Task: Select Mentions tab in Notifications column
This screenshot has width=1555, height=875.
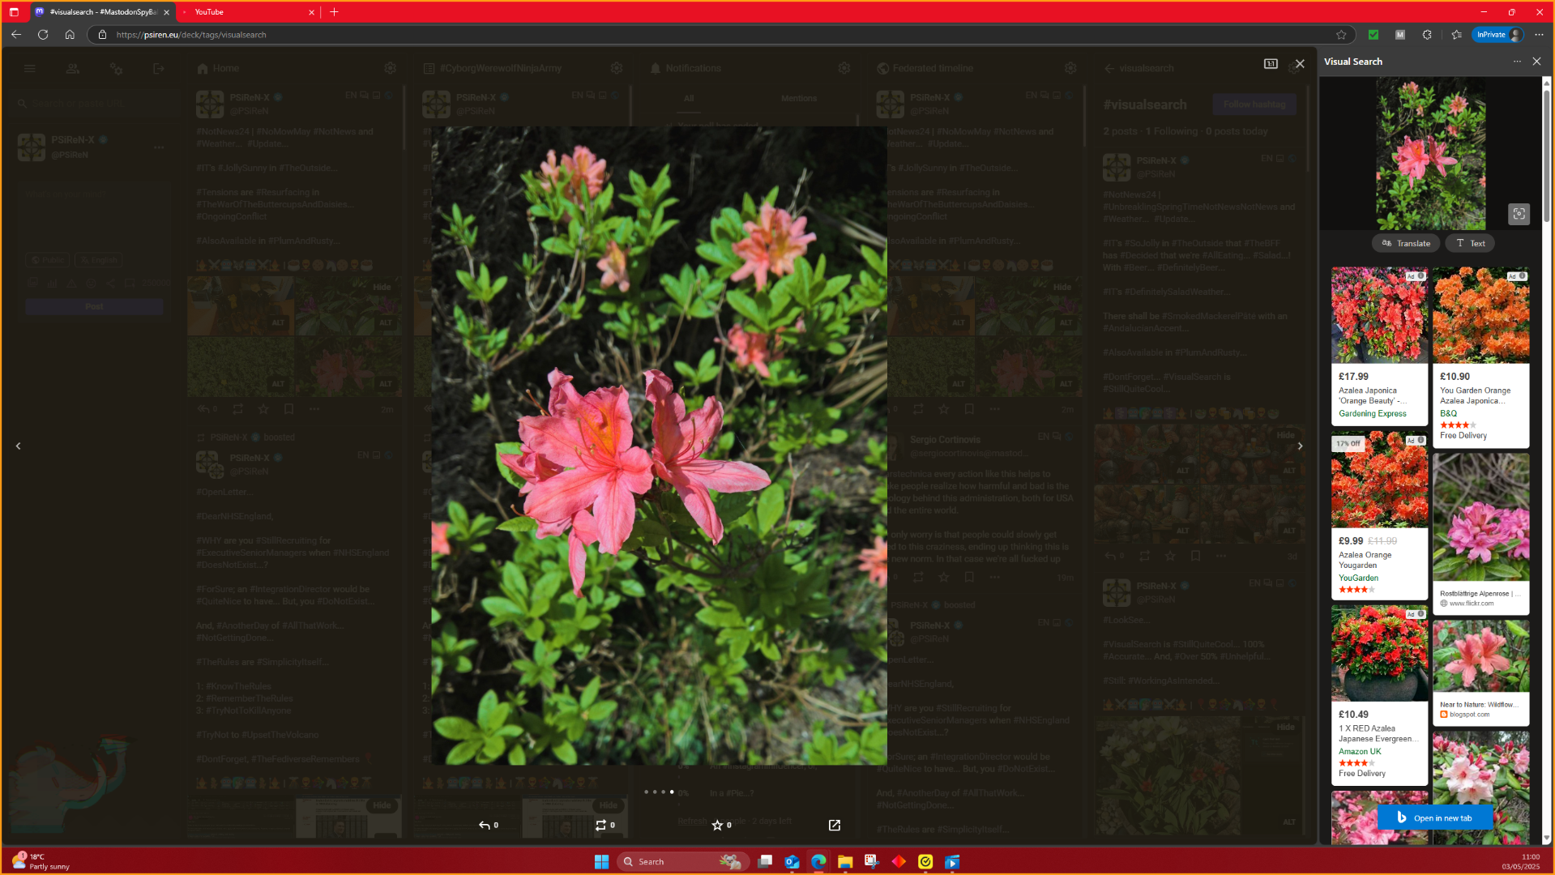Action: 799,99
